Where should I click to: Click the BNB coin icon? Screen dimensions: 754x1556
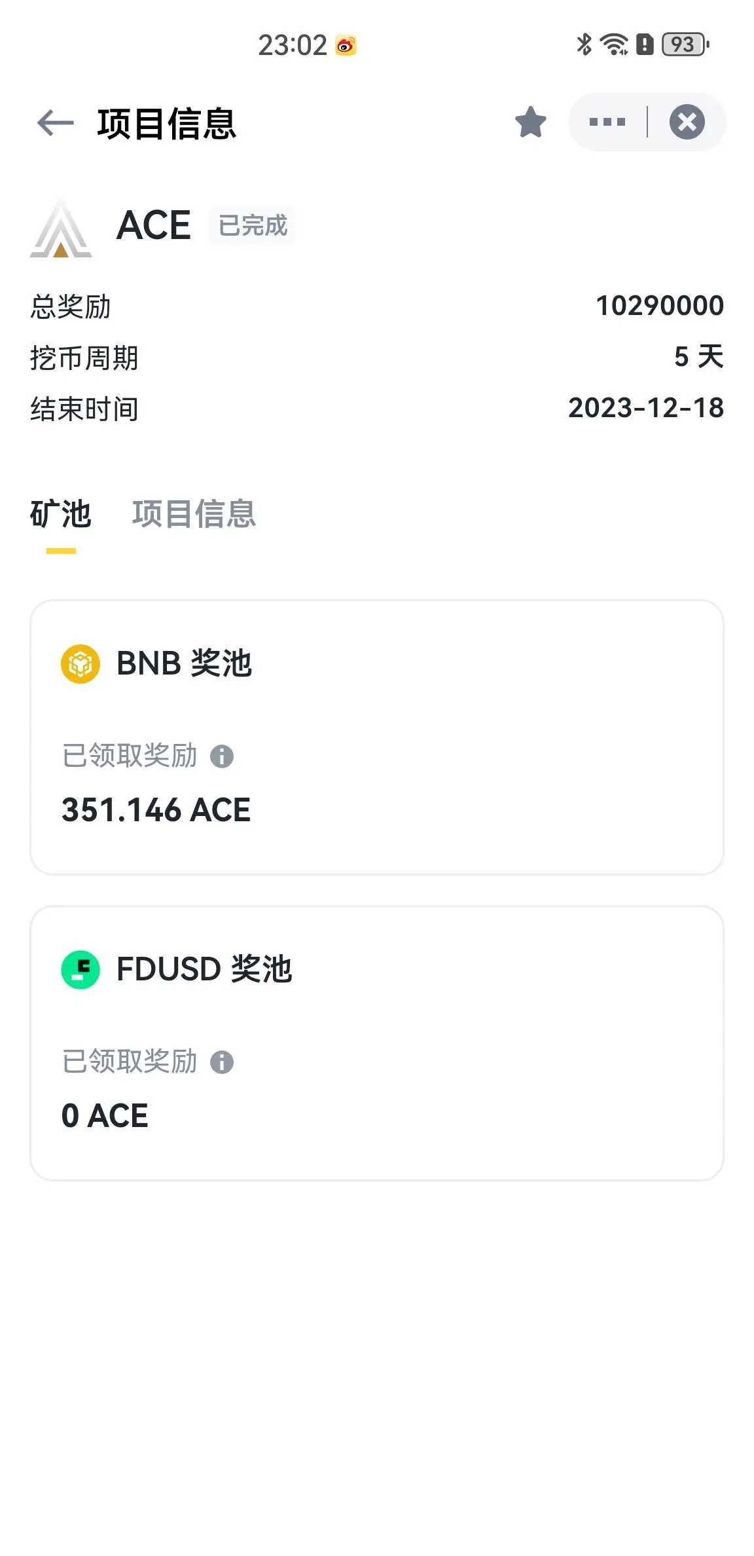pyautogui.click(x=81, y=663)
